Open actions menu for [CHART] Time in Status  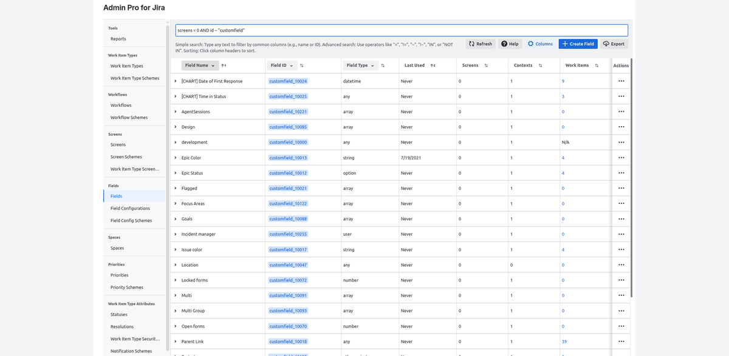621,96
